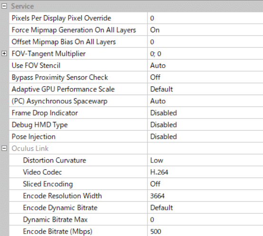Collapse the Oculus Link group
Image resolution: width=263 pixels, height=236 pixels.
point(4,148)
